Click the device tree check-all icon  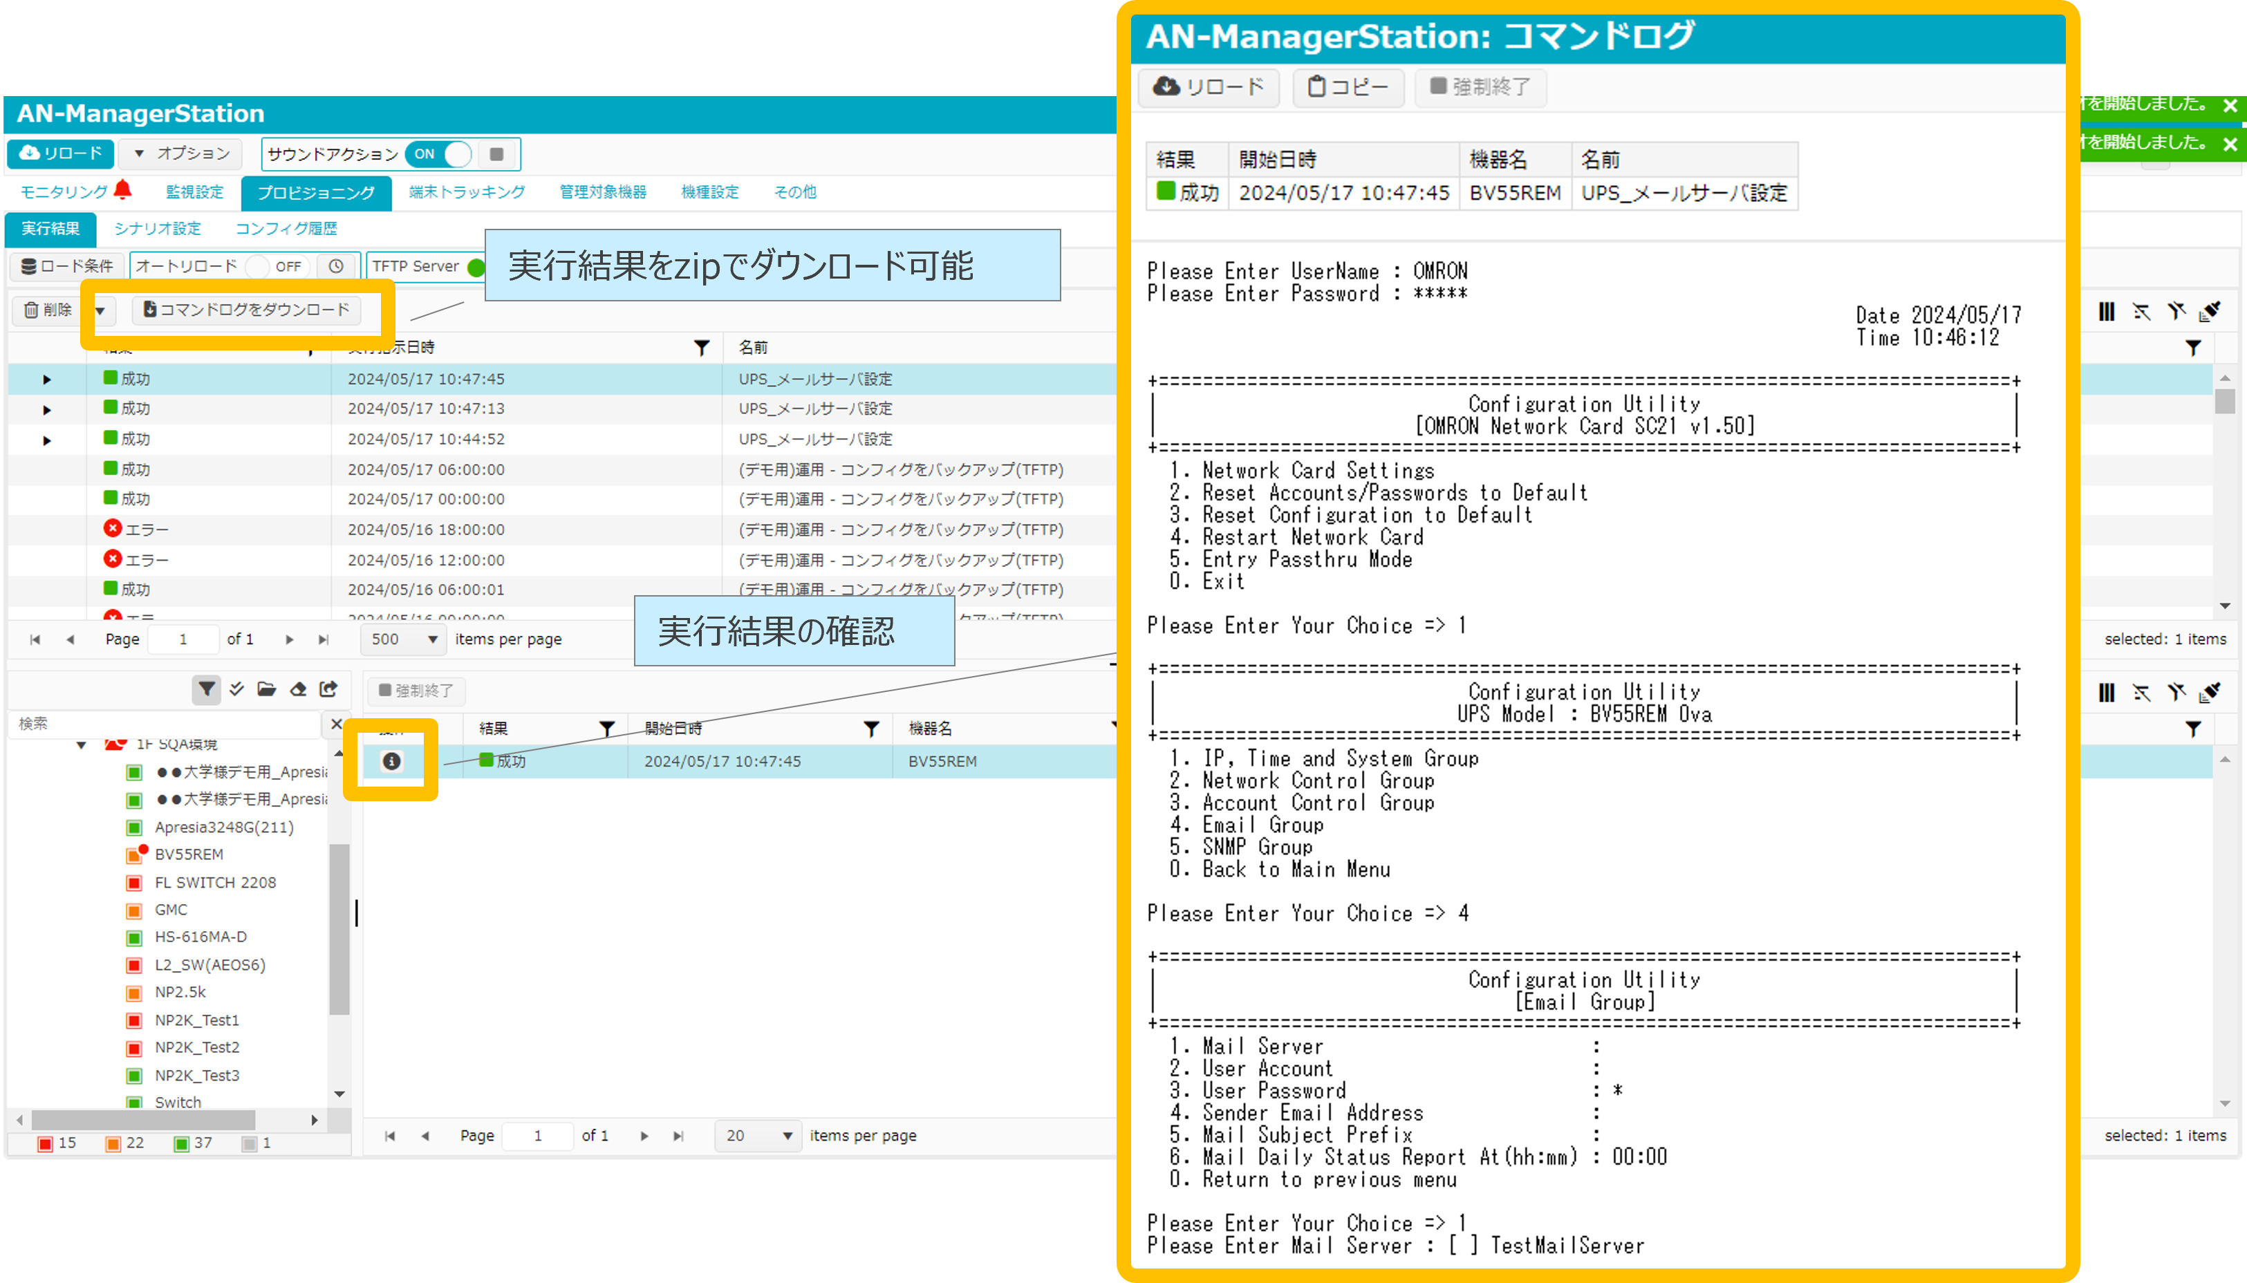coord(236,689)
